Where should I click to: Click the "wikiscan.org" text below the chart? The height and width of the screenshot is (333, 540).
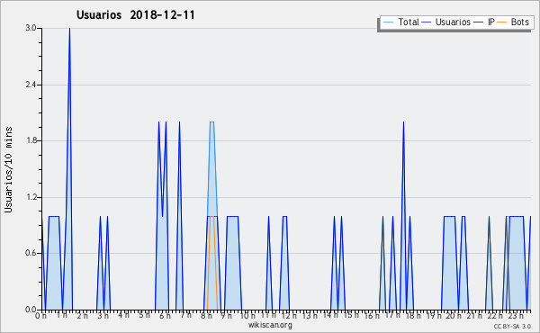coord(270,325)
